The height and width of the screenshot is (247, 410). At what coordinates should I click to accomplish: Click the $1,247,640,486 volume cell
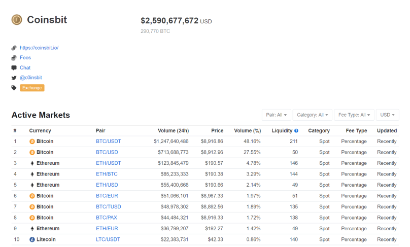[171, 142]
